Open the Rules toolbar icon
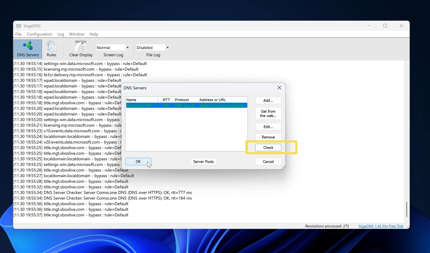Viewport: 430px width, 253px height. pos(52,49)
